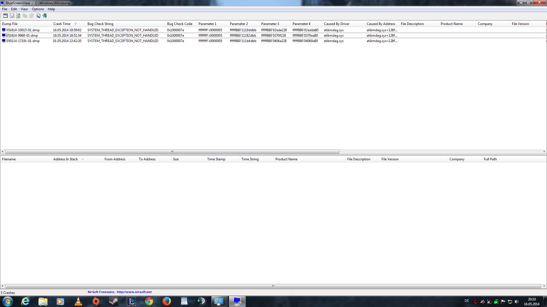Click the Save Selected Items floppy icon

coord(12,16)
